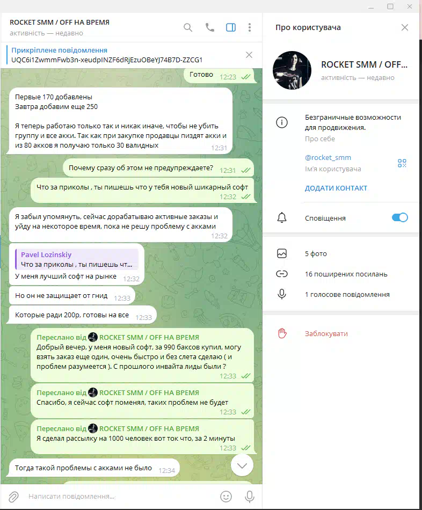Start a voice call with ROCKET SMM
Viewport: 422px width, 510px height.
[x=210, y=27]
